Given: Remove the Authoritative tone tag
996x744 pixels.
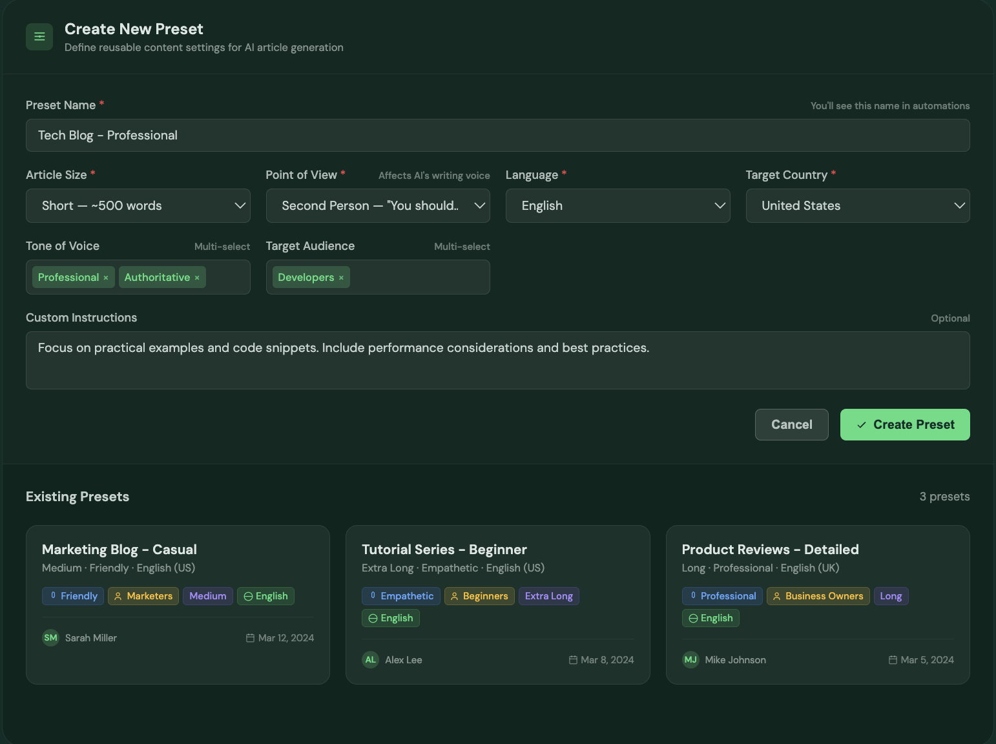Looking at the screenshot, I should click(x=197, y=278).
